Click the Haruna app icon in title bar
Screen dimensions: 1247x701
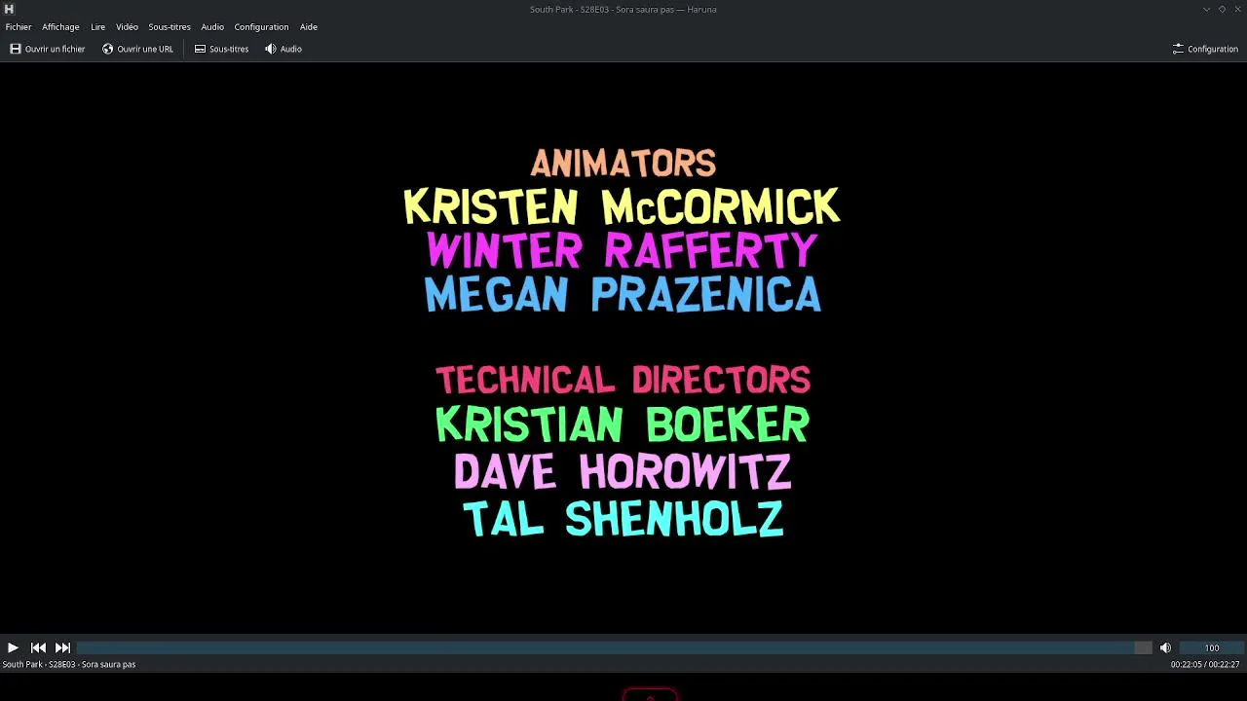pos(9,9)
